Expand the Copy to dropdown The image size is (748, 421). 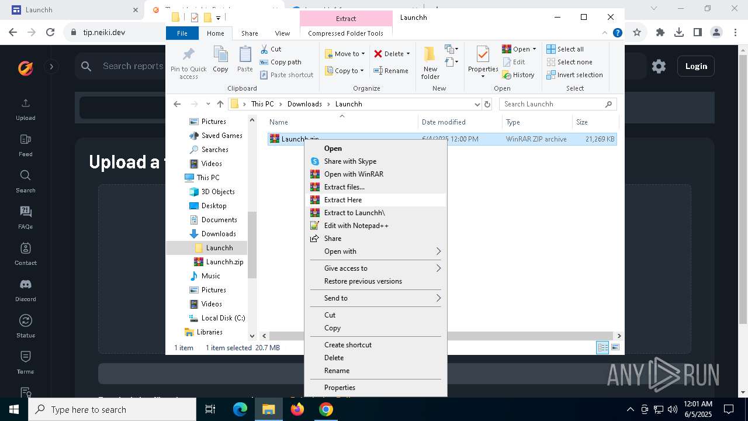click(362, 71)
